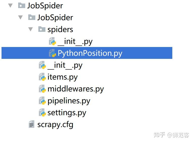Collapse the top-level JobSpider project arrow
Image resolution: width=194 pixels, height=143 pixels.
click(x=10, y=5)
